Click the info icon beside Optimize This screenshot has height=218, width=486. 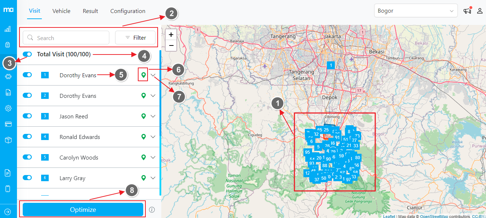tap(152, 210)
